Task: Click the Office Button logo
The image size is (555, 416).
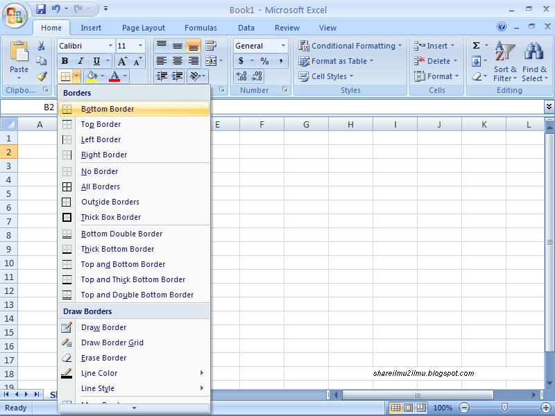Action: pyautogui.click(x=15, y=15)
